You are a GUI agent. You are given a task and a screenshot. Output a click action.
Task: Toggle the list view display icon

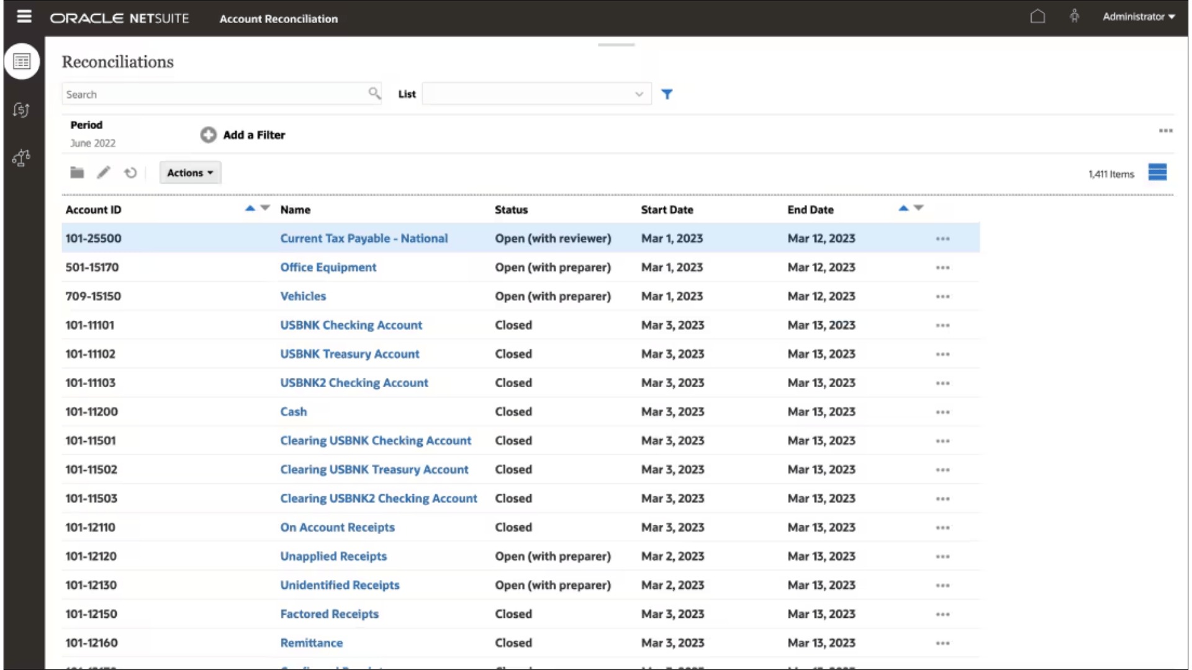pos(1158,172)
